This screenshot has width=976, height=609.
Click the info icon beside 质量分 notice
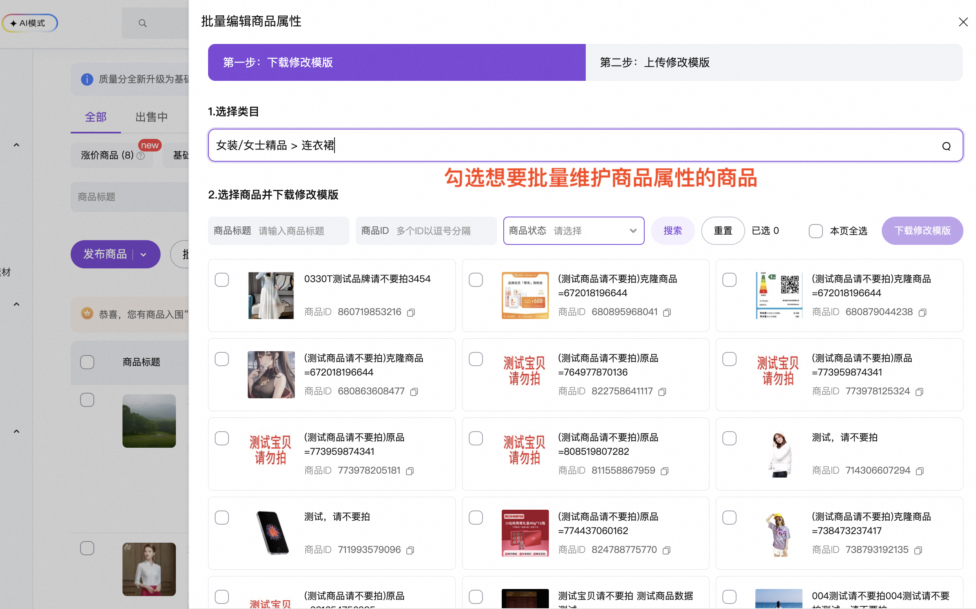(x=87, y=79)
